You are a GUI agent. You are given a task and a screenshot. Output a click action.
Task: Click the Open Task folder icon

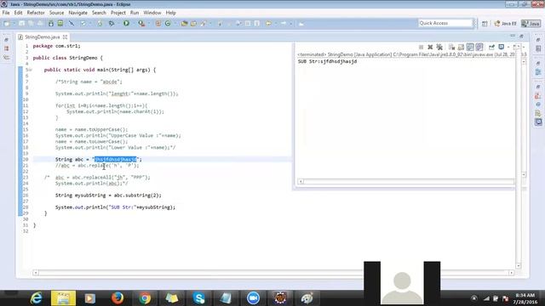193,24
